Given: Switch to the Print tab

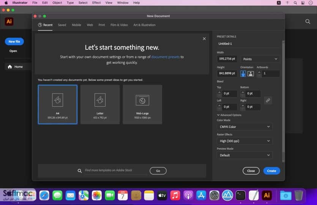Looking at the screenshot, I should [x=102, y=25].
